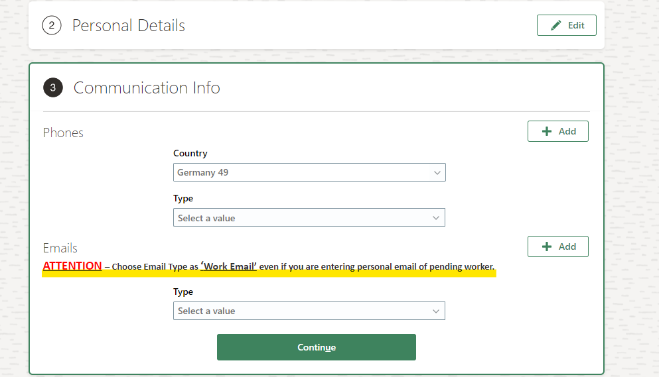Add a new phone entry
The image size is (659, 377).
pyautogui.click(x=557, y=131)
